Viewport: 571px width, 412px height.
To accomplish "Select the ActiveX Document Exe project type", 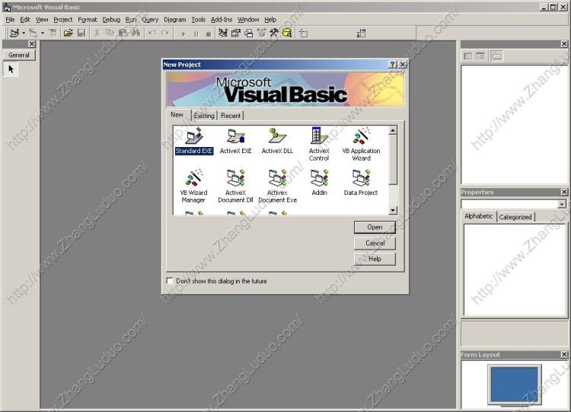I will point(277,186).
